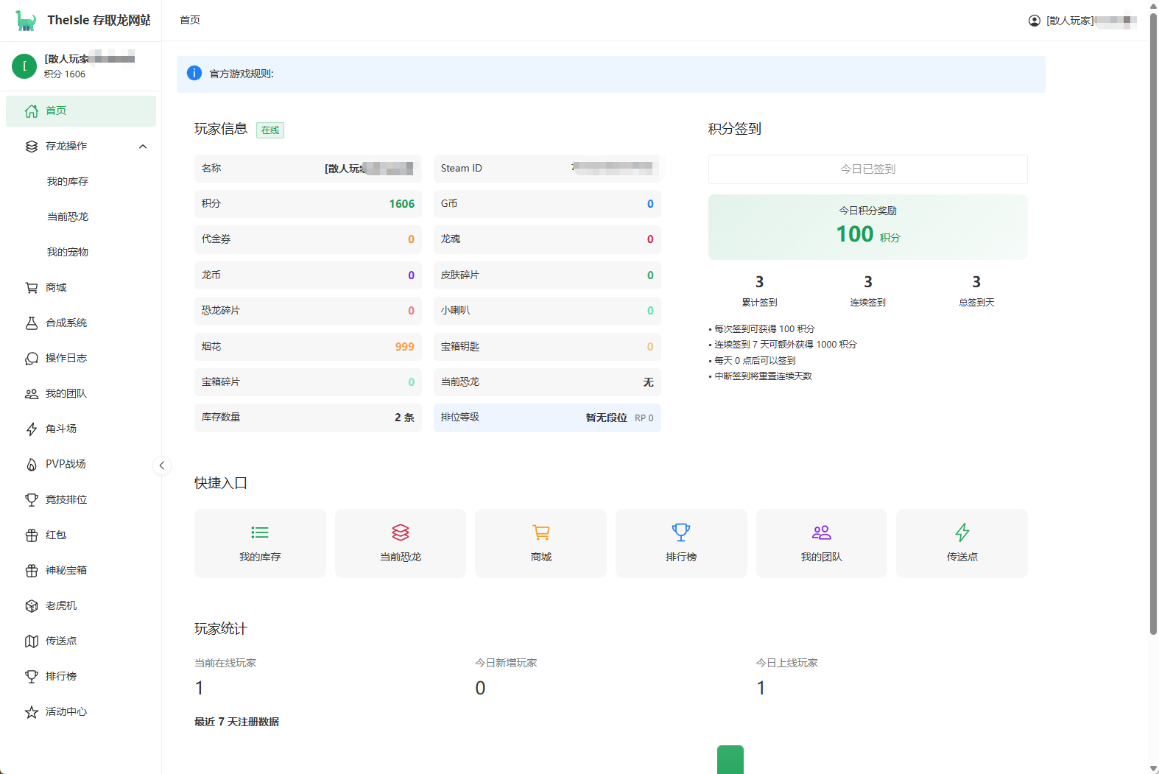The image size is (1159, 774).
Task: Click the 活动中心 star icon
Action: (32, 712)
